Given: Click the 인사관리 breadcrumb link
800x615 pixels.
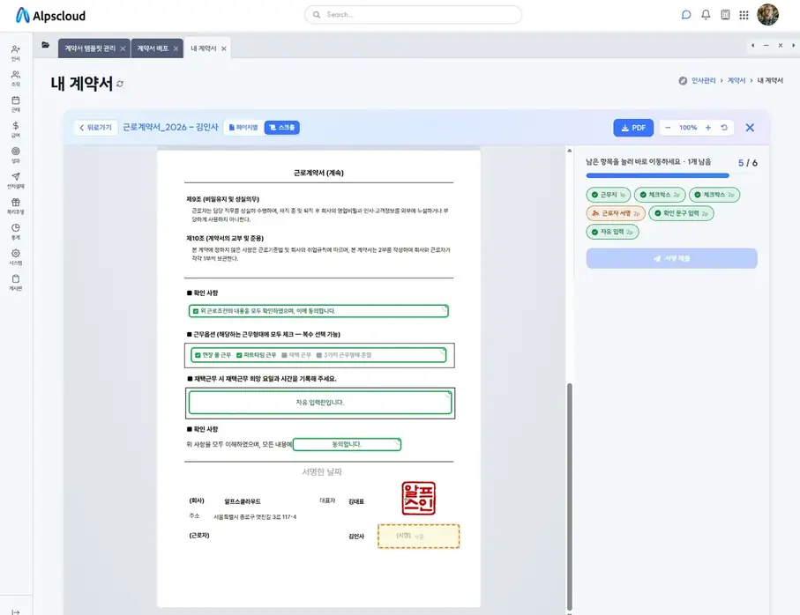Looking at the screenshot, I should pos(704,80).
